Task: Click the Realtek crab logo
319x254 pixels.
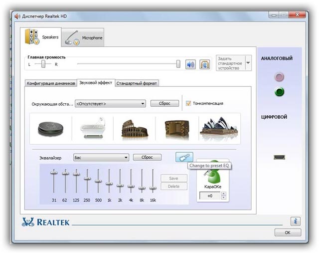Action: click(x=28, y=222)
